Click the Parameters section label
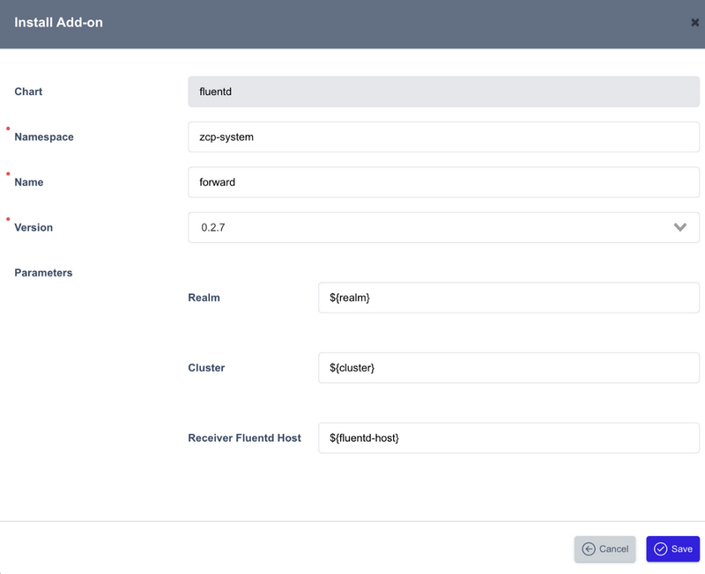 pos(43,273)
